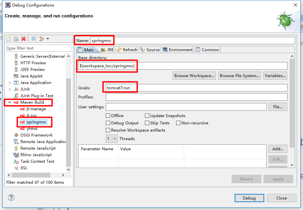Viewport: 303px width, 210px height.
Task: Click the Browse Workspace... button
Action: 194,76
